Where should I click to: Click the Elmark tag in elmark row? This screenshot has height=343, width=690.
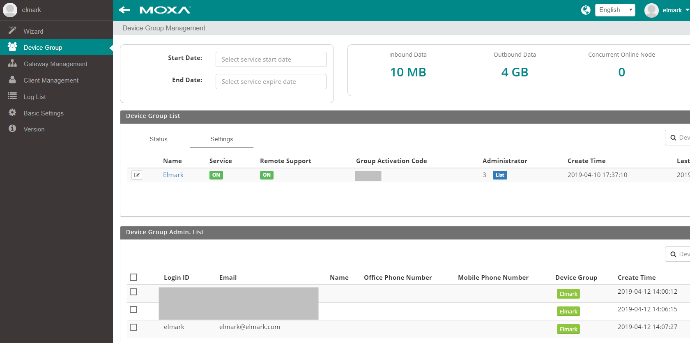pyautogui.click(x=568, y=329)
